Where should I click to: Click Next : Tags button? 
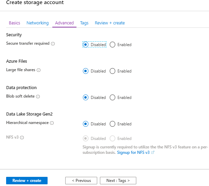tap(118, 181)
